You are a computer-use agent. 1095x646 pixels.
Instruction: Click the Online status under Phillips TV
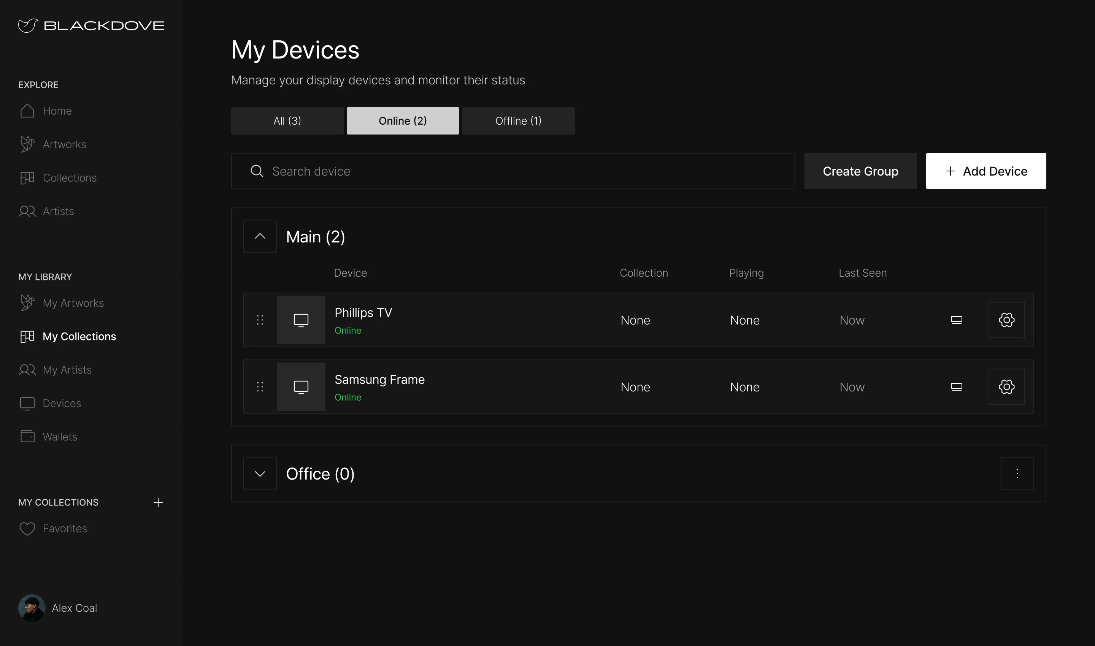(x=348, y=330)
